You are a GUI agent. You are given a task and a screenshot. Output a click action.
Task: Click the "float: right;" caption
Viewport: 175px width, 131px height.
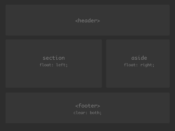click(x=139, y=65)
